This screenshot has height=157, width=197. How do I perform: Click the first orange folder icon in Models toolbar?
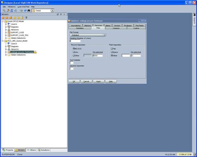pyautogui.click(x=3, y=18)
